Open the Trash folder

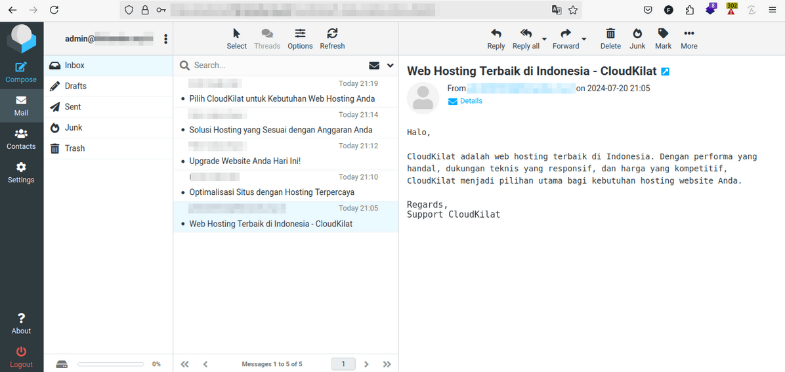coord(74,148)
